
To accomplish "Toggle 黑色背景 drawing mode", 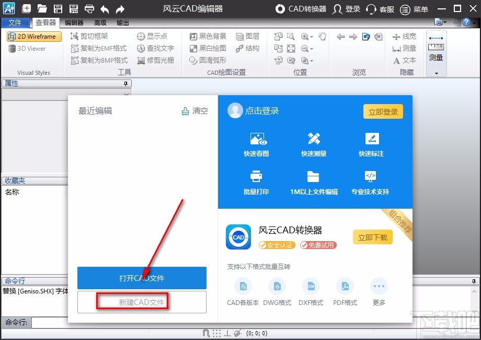I will (207, 36).
